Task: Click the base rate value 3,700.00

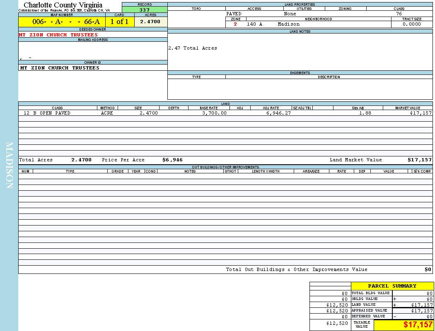Action: coord(214,113)
